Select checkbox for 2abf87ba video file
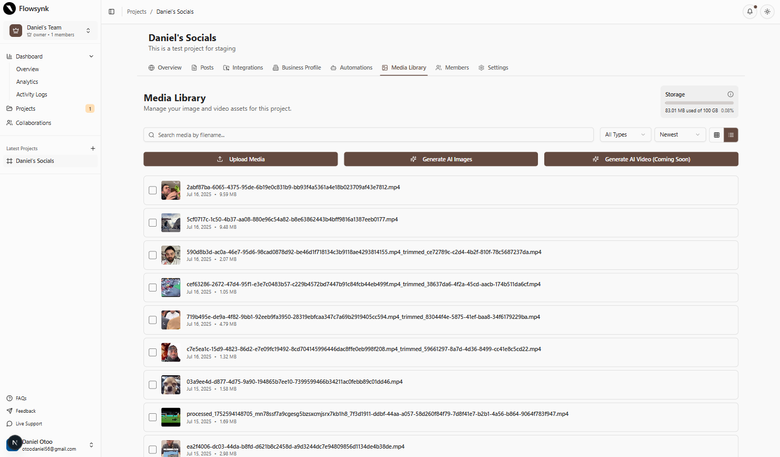This screenshot has height=457, width=780. pos(152,190)
